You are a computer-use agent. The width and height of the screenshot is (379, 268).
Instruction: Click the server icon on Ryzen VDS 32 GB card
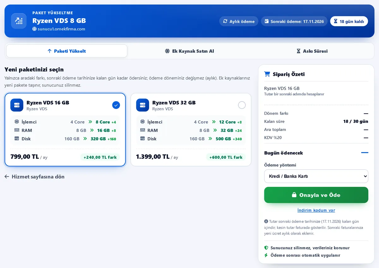142,105
